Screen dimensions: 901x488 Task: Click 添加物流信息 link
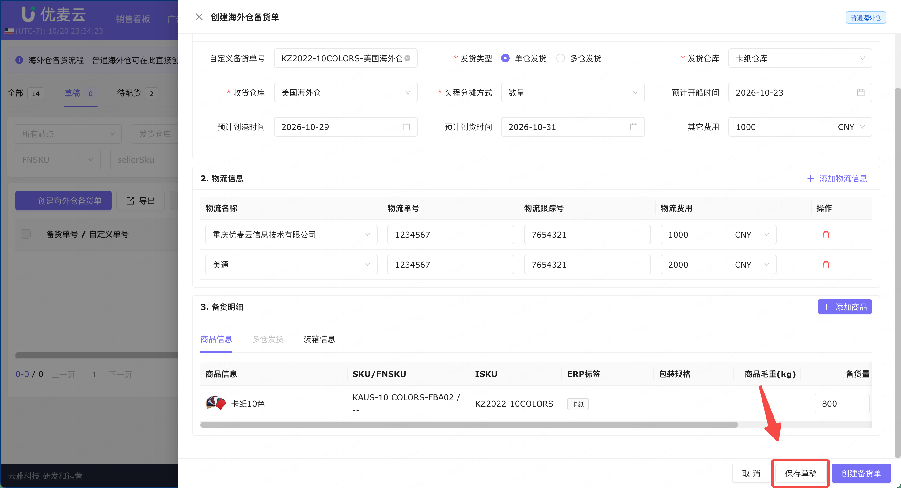[x=837, y=178]
